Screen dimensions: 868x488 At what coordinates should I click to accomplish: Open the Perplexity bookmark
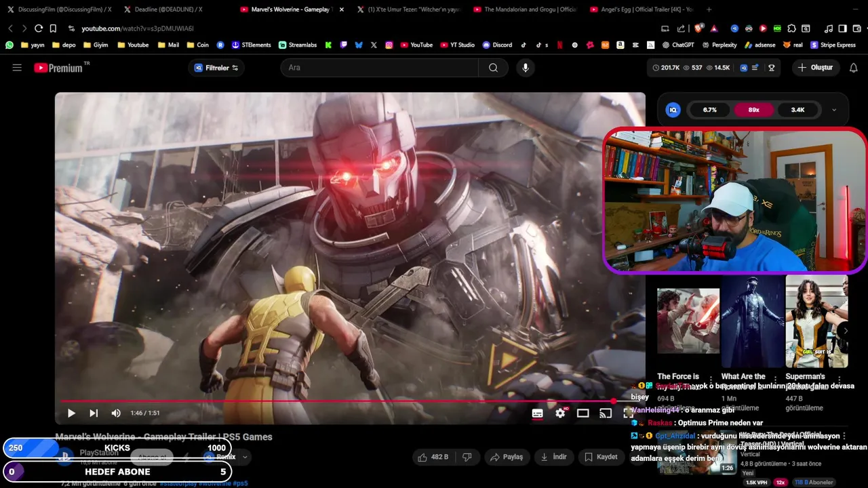[x=719, y=45]
